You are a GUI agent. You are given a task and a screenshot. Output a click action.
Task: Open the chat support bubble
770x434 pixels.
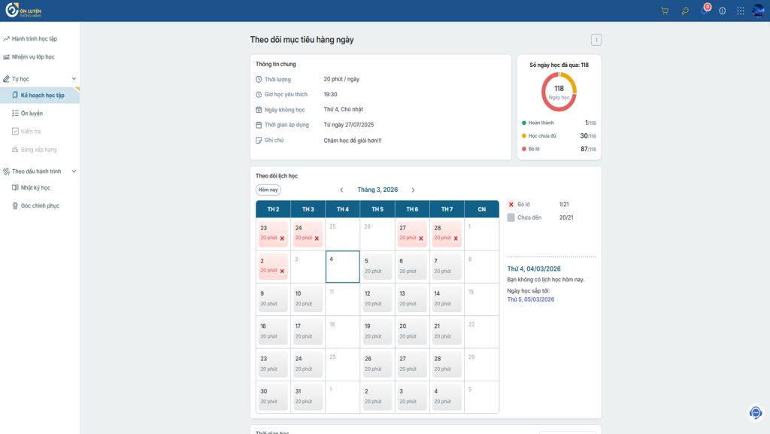[x=756, y=412]
